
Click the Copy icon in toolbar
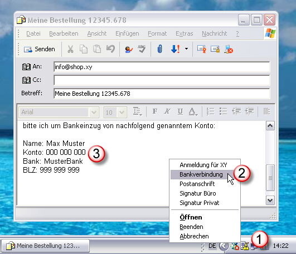[84, 50]
